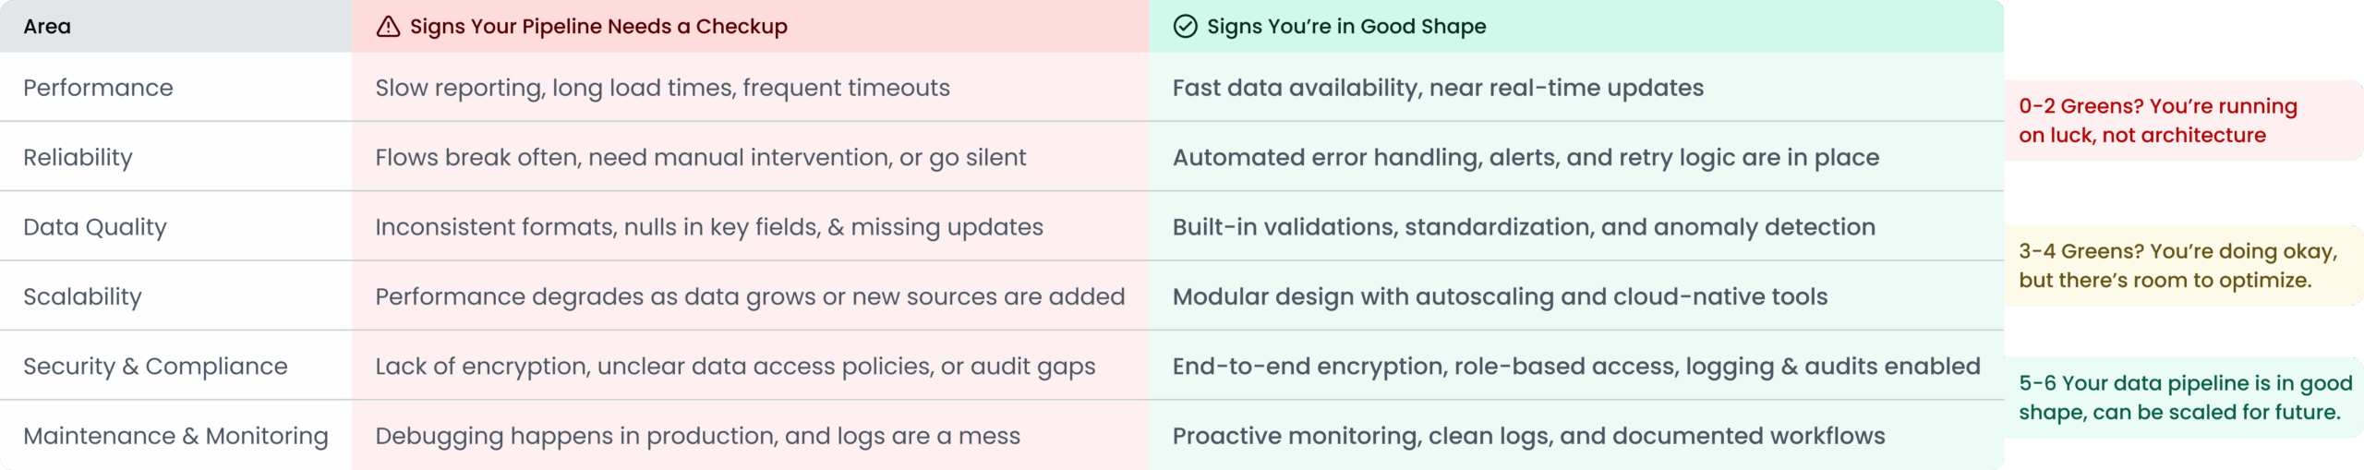
Task: Click the red '0-2 Greens?' callout box
Action: 2183,121
